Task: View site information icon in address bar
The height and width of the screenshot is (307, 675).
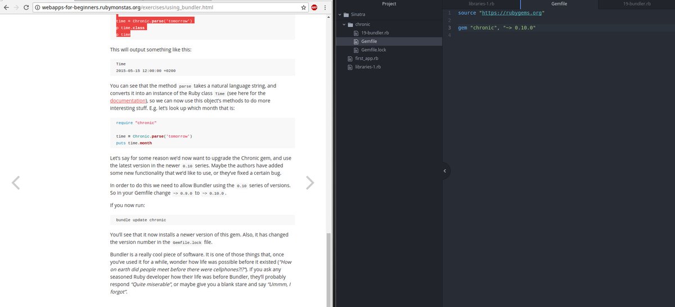Action: point(37,8)
